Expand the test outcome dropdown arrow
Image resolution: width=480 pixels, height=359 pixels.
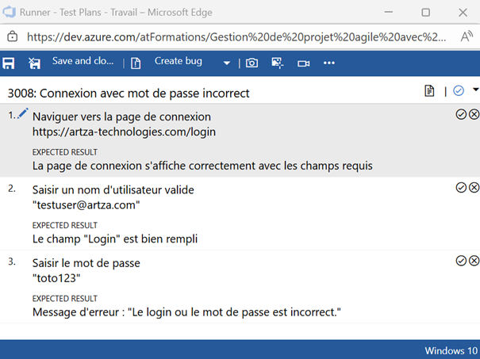click(475, 90)
